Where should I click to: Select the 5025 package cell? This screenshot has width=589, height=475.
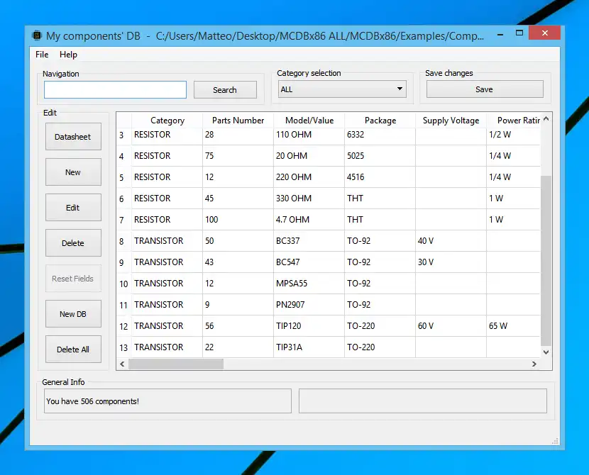(380, 156)
